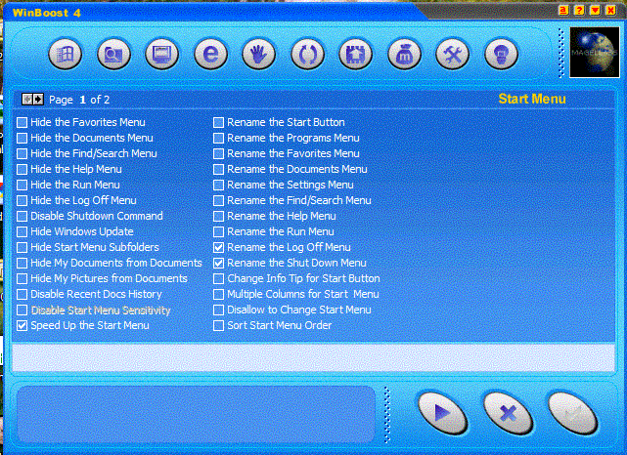Click the play/apply oval button
This screenshot has height=455, width=627.
443,413
